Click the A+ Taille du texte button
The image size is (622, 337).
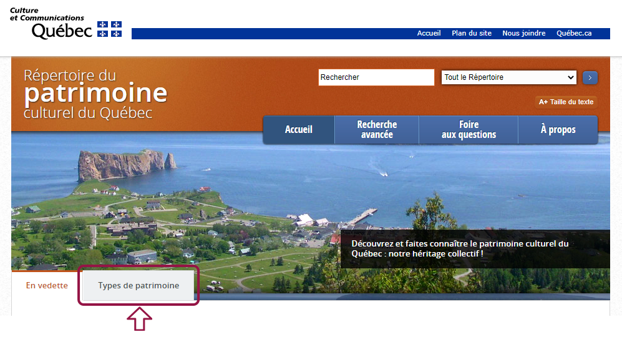point(566,102)
